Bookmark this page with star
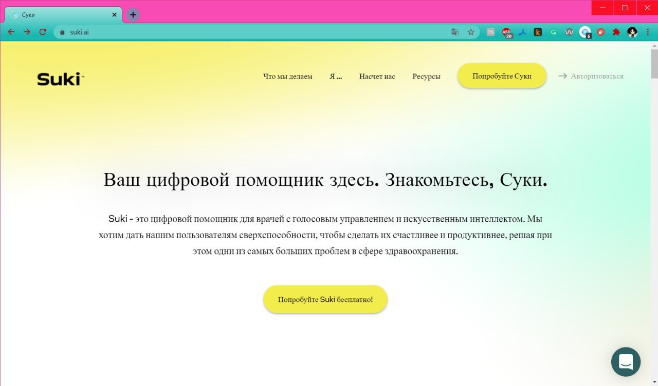Viewport: 658px width, 386px height. [470, 32]
